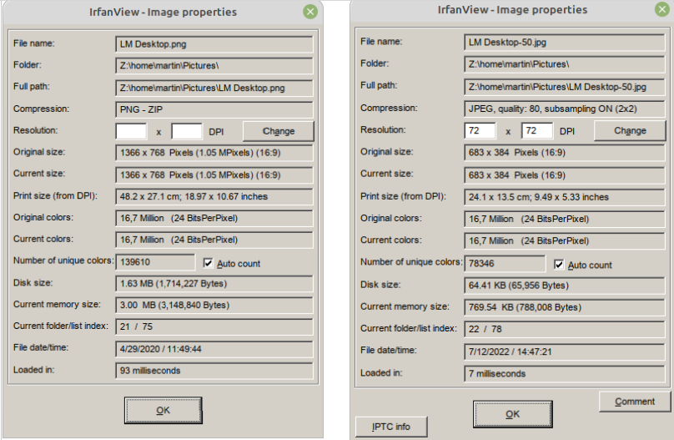Confirm OK in the left PNG dialog

click(163, 410)
